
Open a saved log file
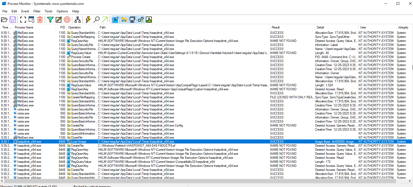pyautogui.click(x=4, y=20)
